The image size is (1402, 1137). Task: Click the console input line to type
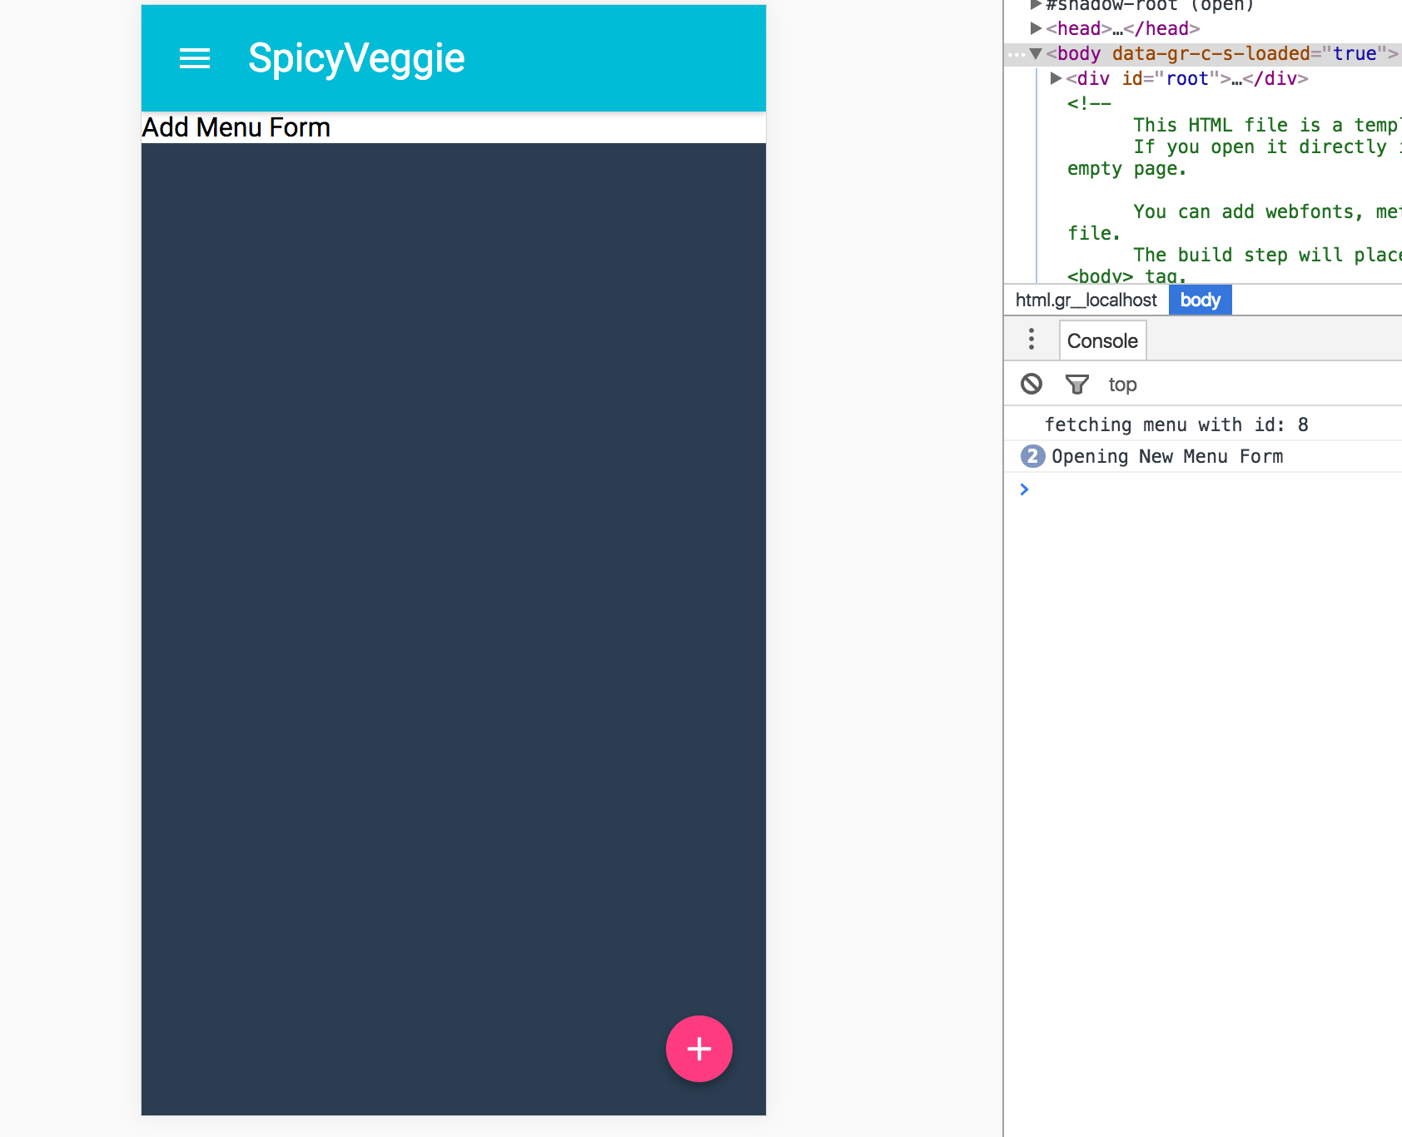[1166, 489]
